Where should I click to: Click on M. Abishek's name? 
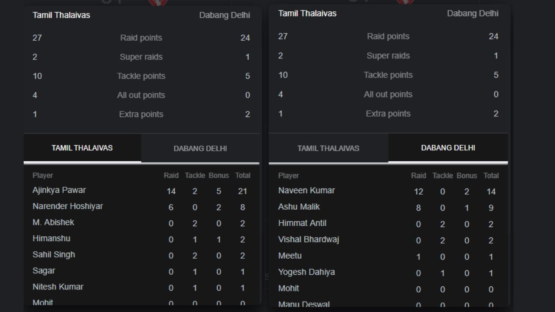point(53,222)
